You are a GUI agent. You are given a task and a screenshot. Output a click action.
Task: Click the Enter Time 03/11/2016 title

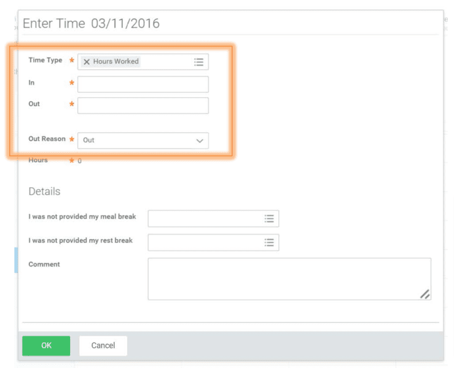[91, 24]
